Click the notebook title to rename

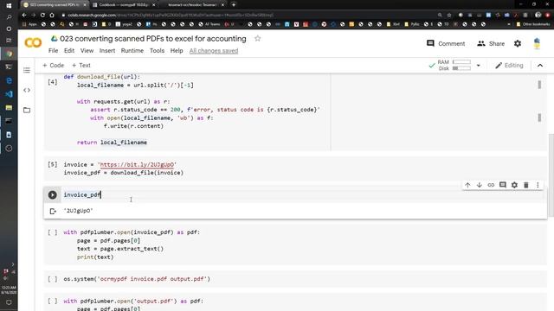pyautogui.click(x=153, y=39)
